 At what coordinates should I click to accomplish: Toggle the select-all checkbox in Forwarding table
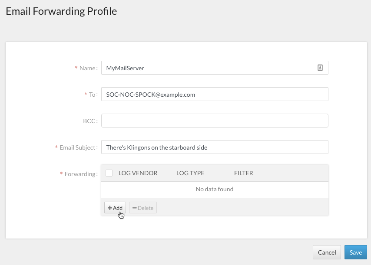[x=109, y=173]
